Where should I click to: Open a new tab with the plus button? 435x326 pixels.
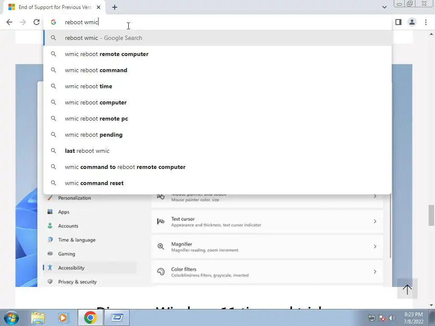(x=115, y=7)
